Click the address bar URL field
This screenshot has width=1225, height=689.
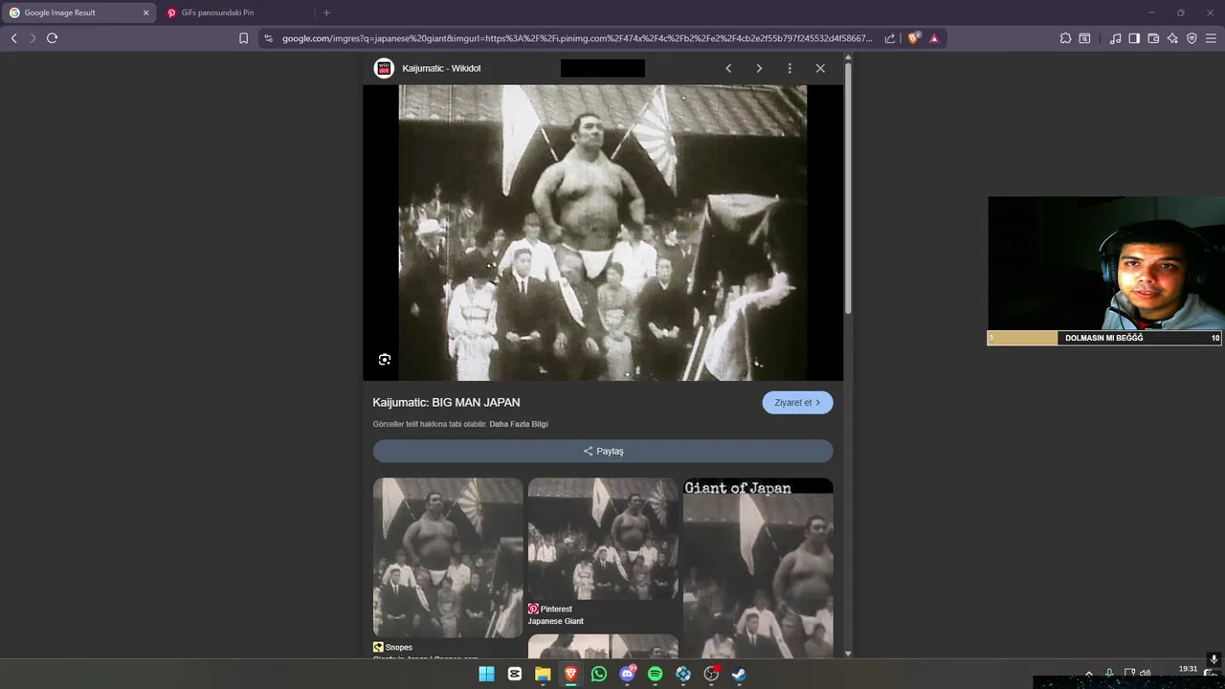click(x=576, y=38)
